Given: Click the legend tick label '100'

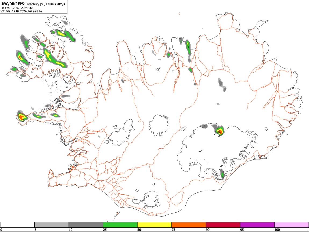Looking at the screenshot, I should [277, 230].
